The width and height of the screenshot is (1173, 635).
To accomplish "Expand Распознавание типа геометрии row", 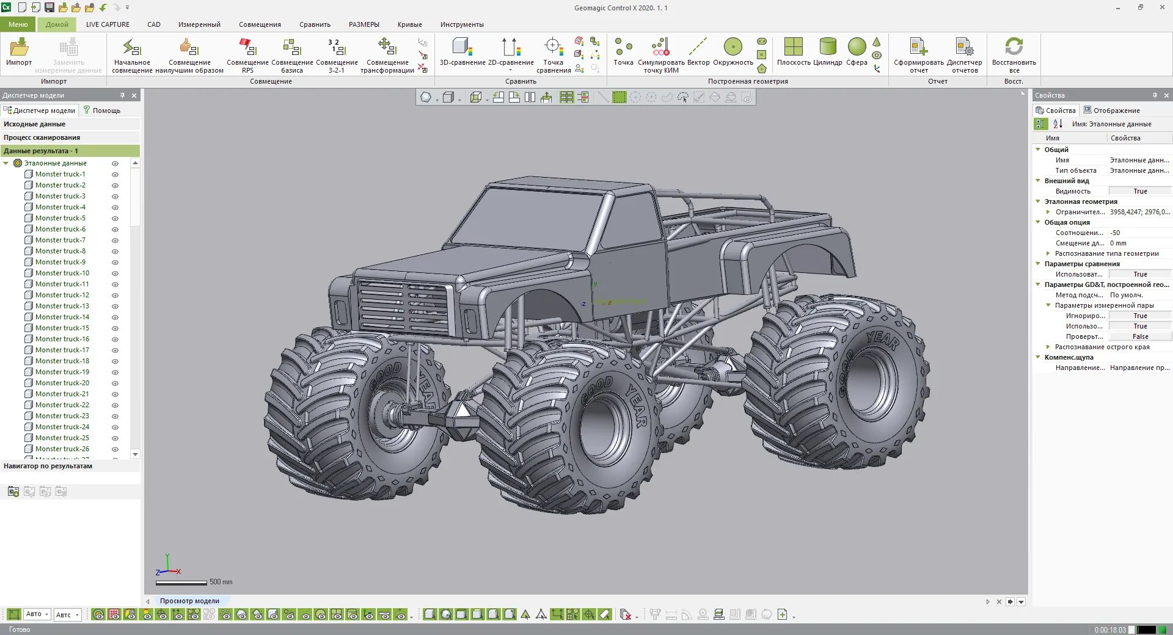I will (x=1048, y=253).
